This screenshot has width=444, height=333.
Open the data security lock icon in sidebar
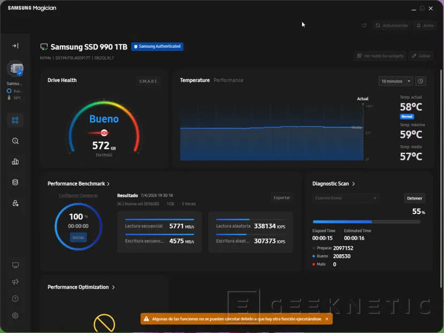click(16, 203)
